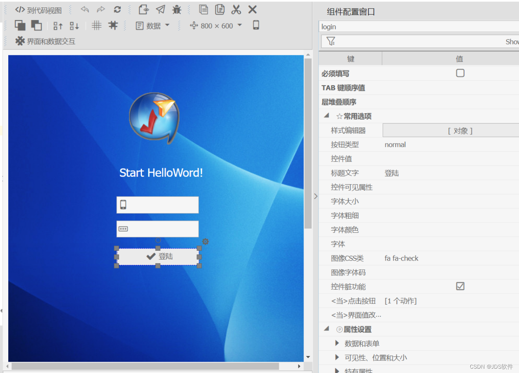Click the move layer up icon
The height and width of the screenshot is (373, 519).
pos(58,26)
